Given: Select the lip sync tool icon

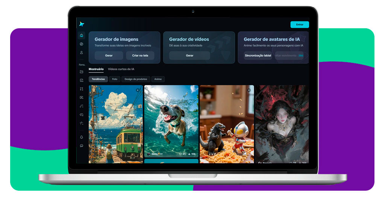Looking at the screenshot, I should tap(82, 115).
